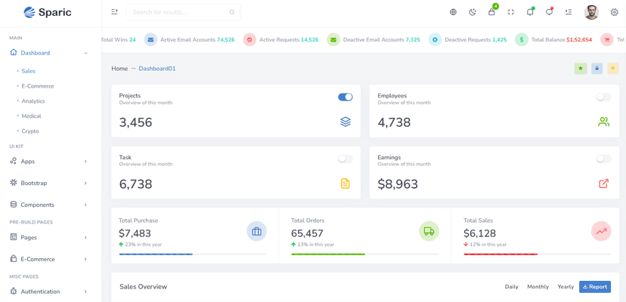Click the Earnings external link icon
Viewport: 626px width, 302px height.
click(x=603, y=183)
